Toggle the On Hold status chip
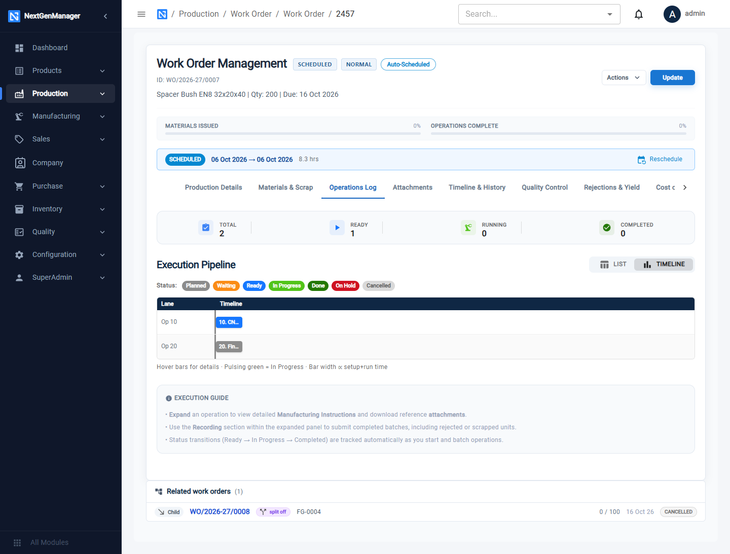730x554 pixels. (x=345, y=286)
